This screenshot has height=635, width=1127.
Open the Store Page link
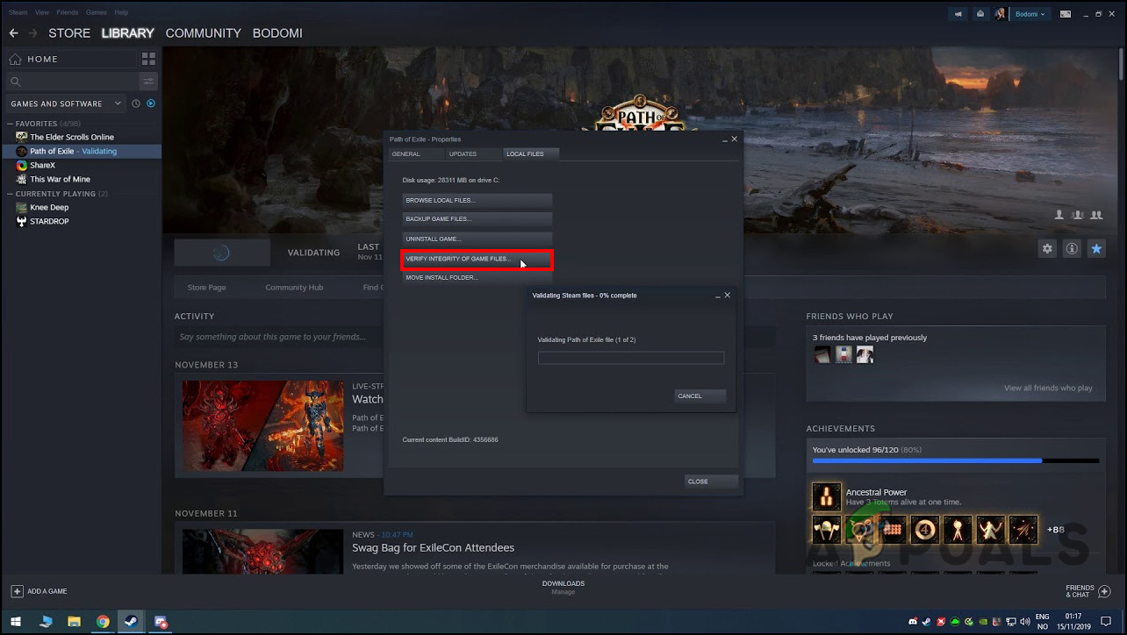206,287
